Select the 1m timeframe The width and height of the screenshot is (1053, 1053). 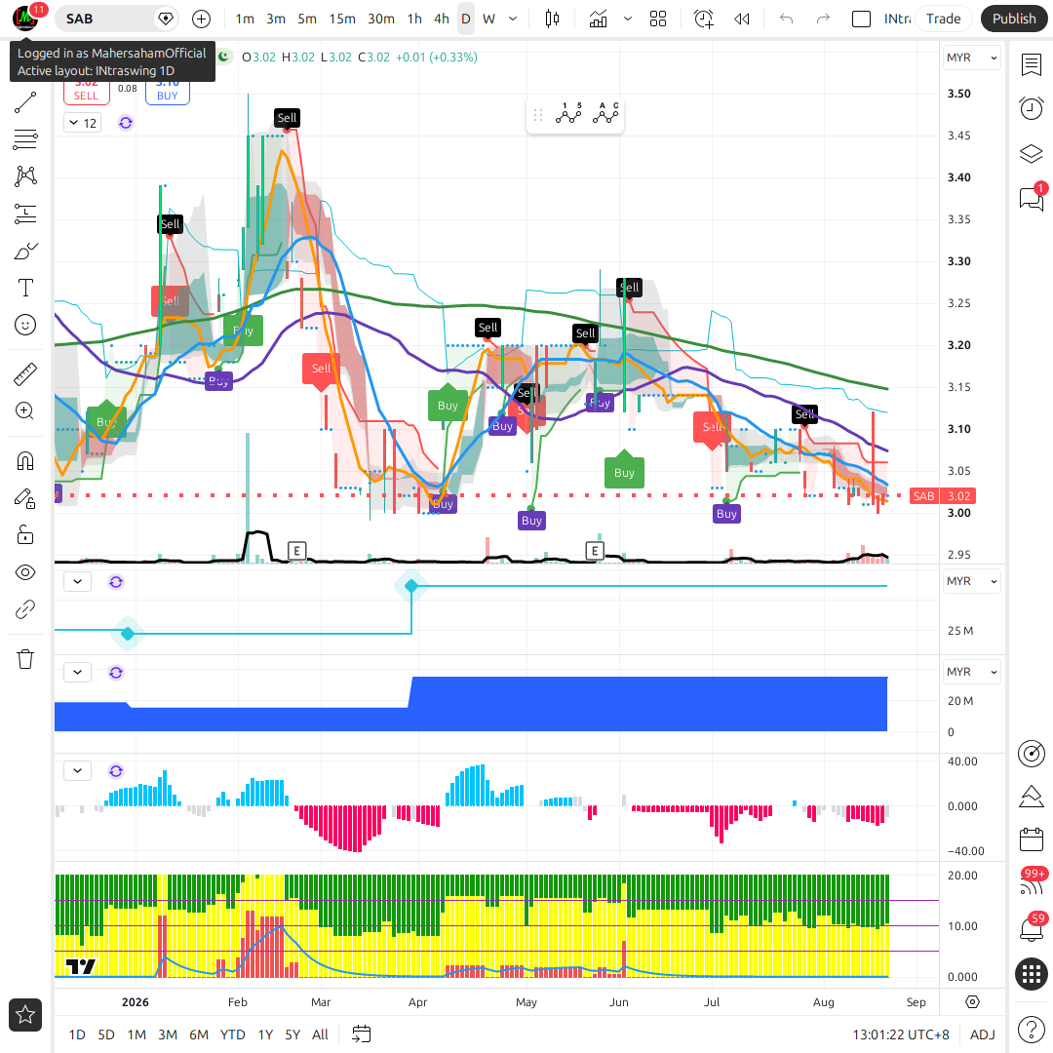[245, 19]
